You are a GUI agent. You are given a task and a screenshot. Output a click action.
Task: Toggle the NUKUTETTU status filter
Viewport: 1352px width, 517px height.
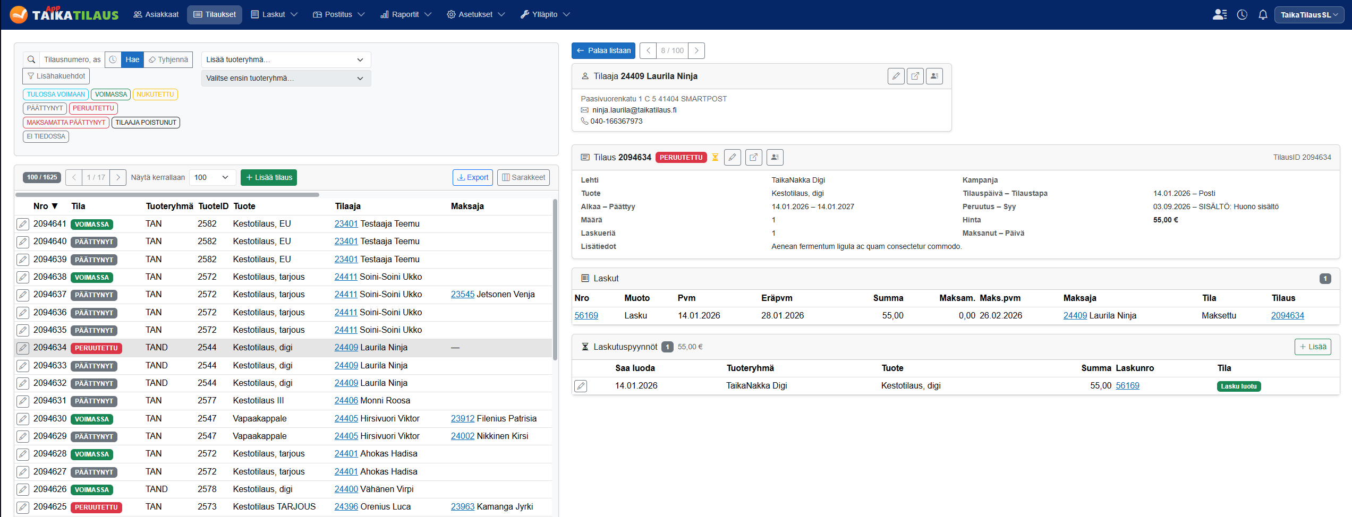155,94
